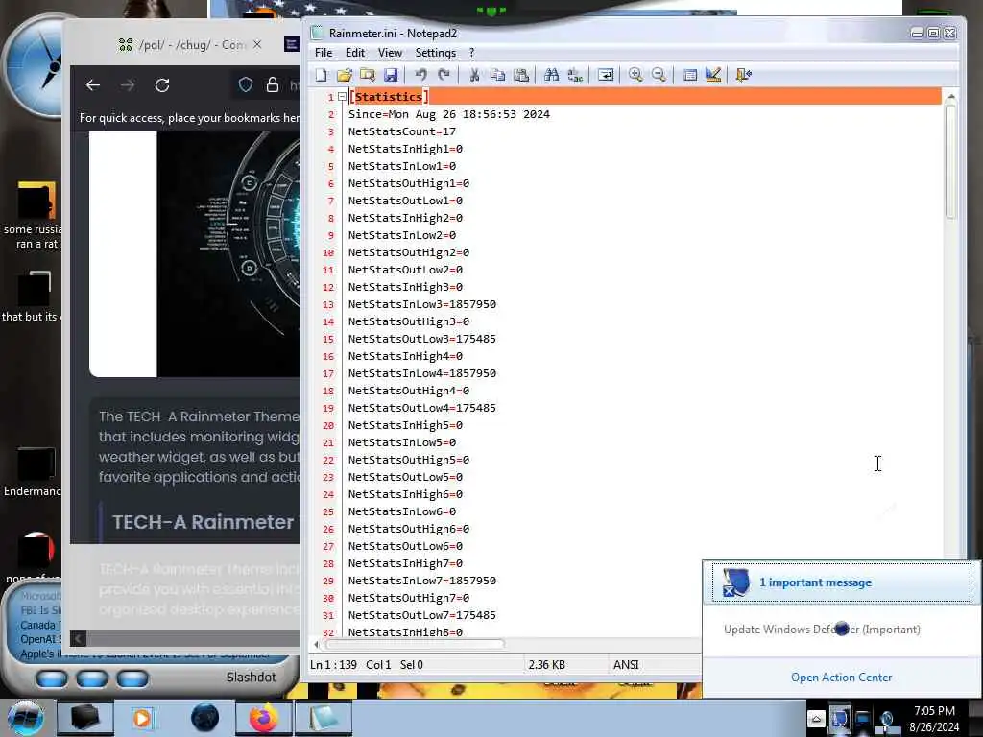Click the first blue button on Slashdot gadget
This screenshot has width=983, height=737.
pos(52,678)
